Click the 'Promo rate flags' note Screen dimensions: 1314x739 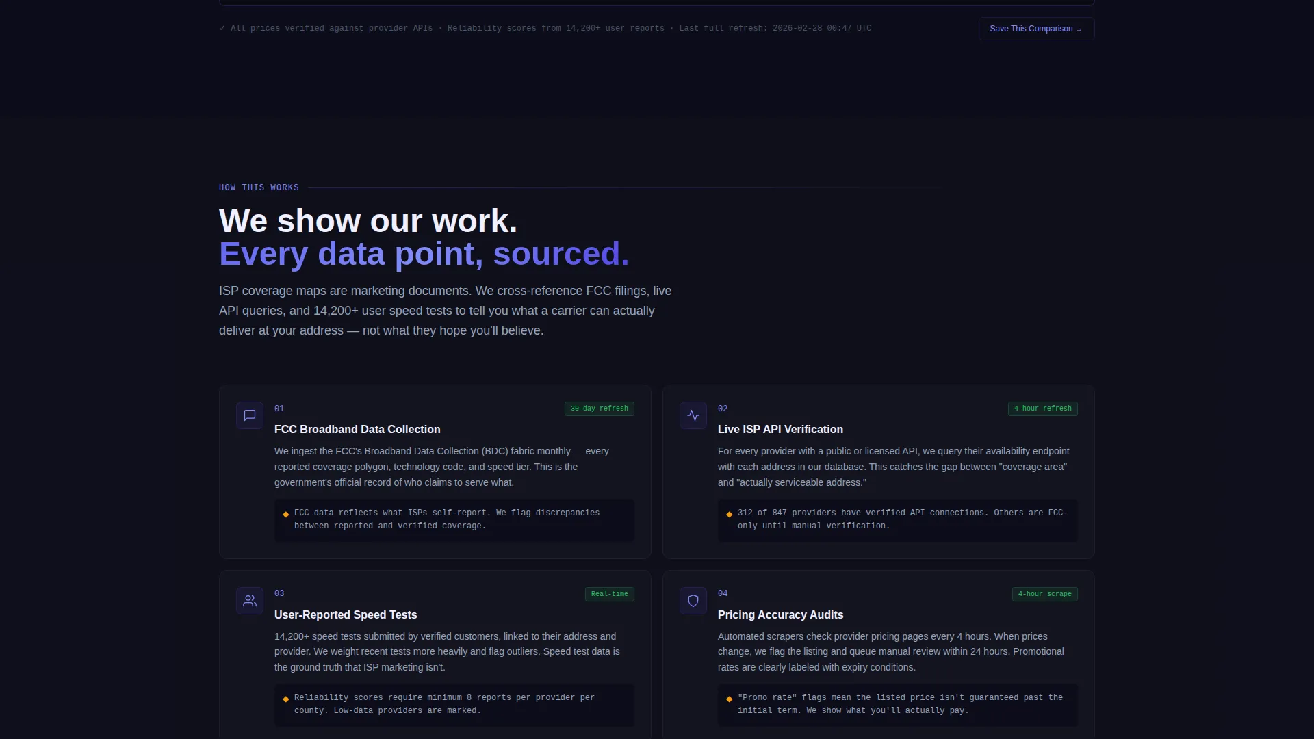point(898,704)
